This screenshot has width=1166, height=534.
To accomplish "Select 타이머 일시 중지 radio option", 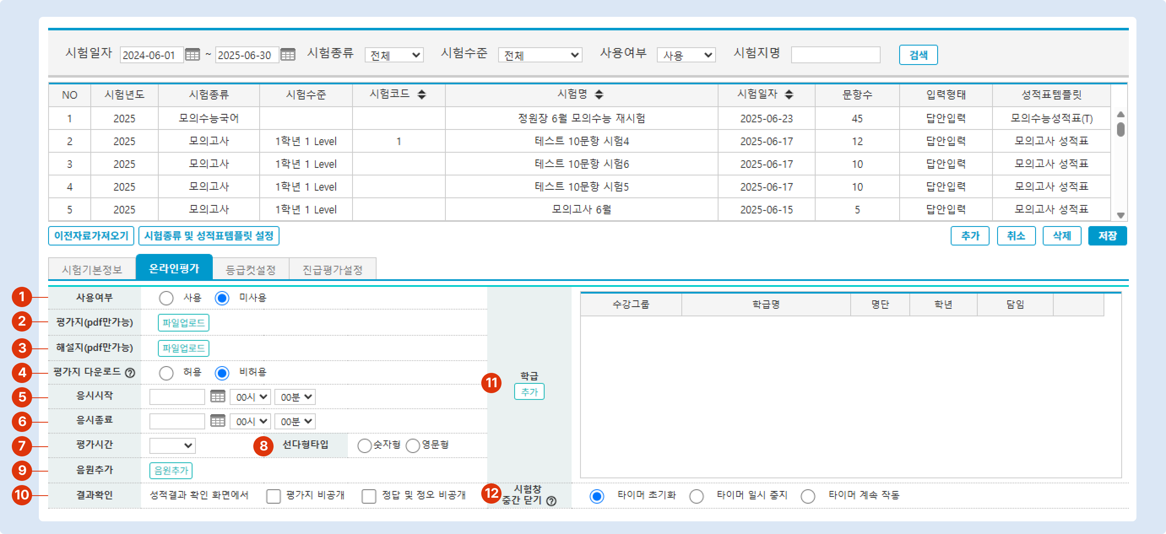I will click(696, 496).
